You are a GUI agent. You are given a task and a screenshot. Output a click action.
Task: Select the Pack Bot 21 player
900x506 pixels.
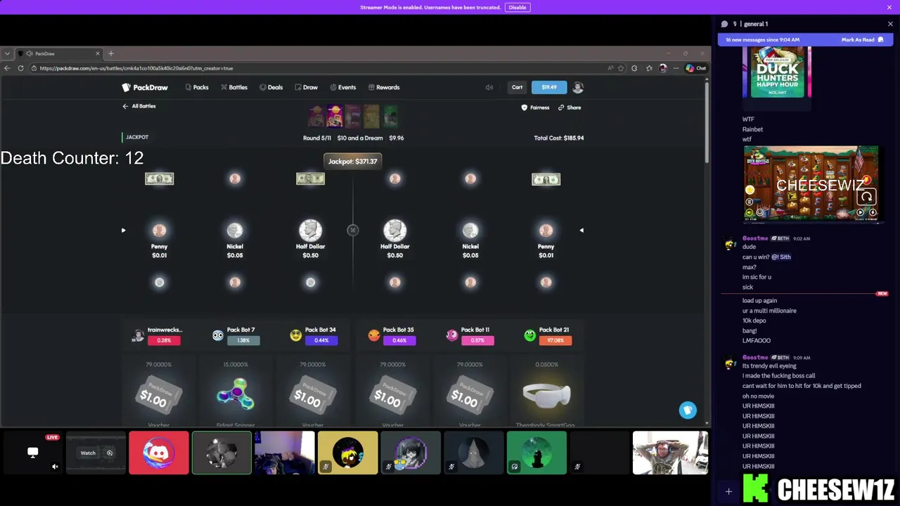[x=547, y=335]
